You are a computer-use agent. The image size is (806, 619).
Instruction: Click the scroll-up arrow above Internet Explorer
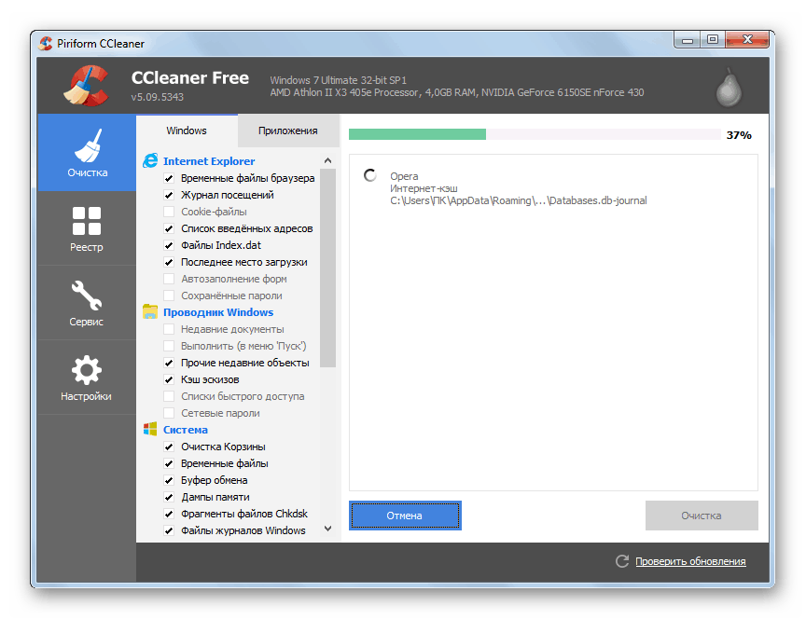(327, 159)
